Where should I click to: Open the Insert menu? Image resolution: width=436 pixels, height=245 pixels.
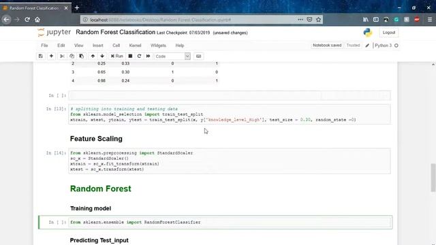click(x=98, y=46)
